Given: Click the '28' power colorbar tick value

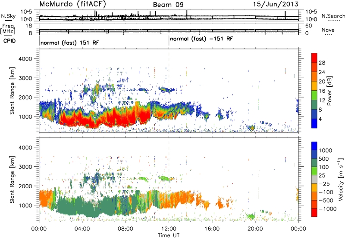Looking at the screenshot, I should coord(322,63).
